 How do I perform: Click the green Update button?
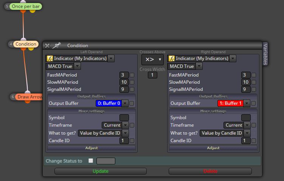coord(101,171)
